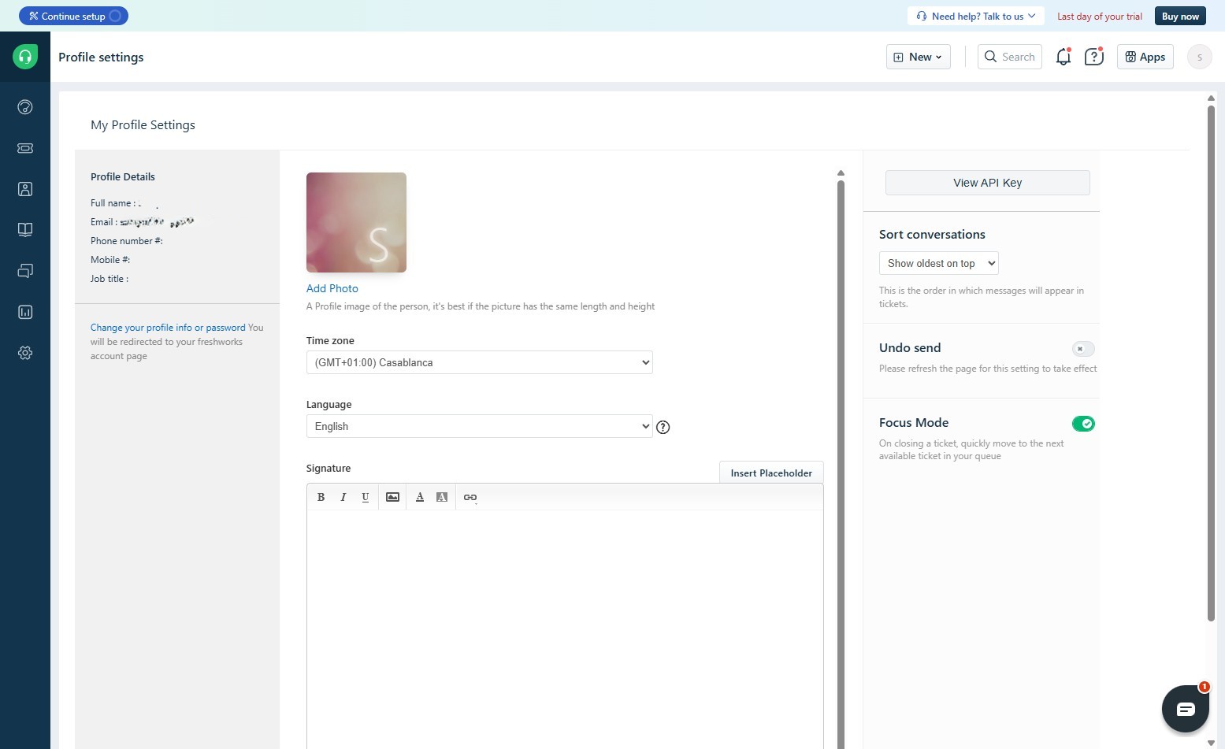Toggle bold formatting in signature editor
This screenshot has height=749, width=1225.
click(x=321, y=497)
